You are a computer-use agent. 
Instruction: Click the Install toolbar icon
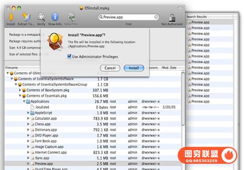click(x=11, y=17)
